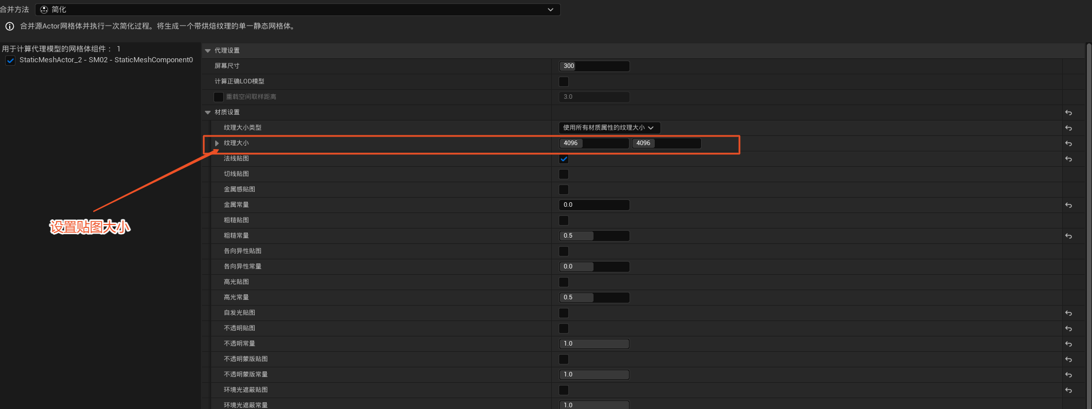The image size is (1092, 409).
Task: Click 屏幕尺寸 value field 300
Action: (x=594, y=66)
